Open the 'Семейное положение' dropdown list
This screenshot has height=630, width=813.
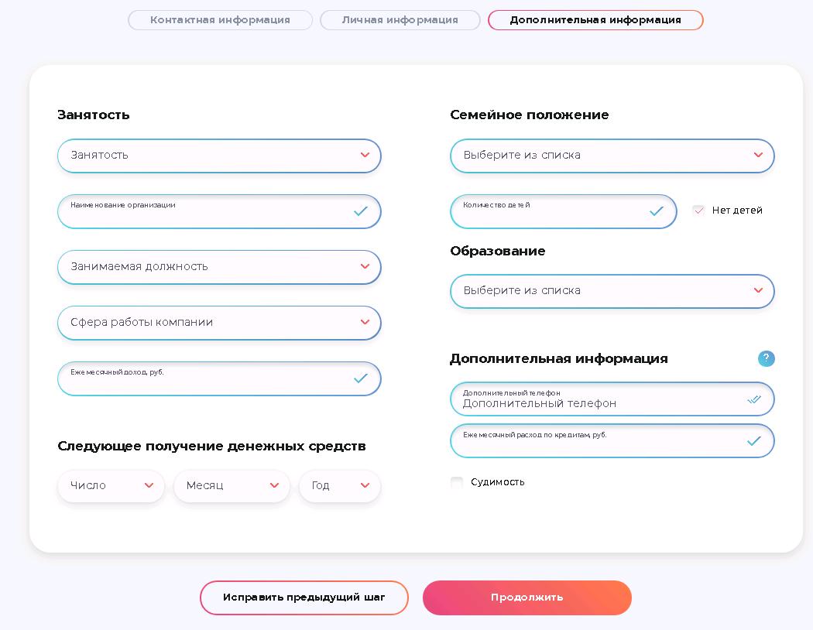click(x=612, y=156)
